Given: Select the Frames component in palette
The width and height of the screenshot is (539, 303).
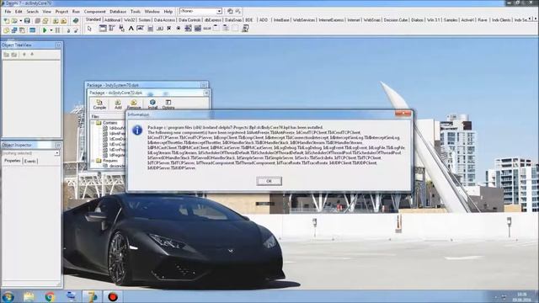Looking at the screenshot, I should (103, 29).
